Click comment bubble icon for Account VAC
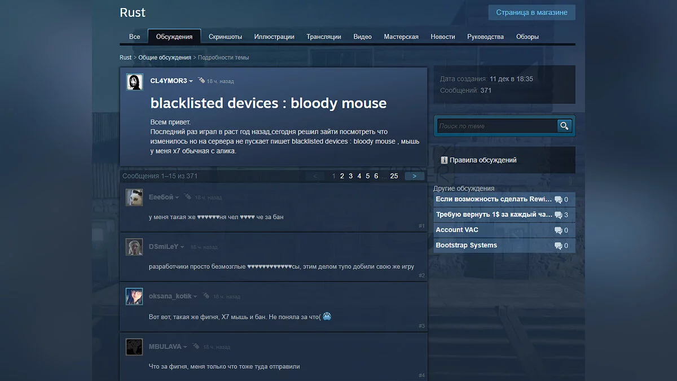 (558, 230)
